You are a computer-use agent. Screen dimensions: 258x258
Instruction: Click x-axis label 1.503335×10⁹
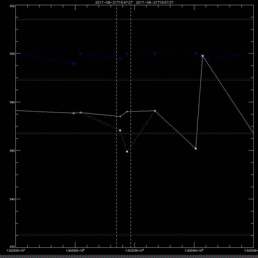(135, 251)
